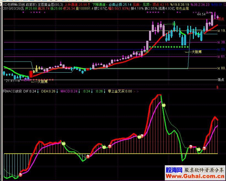The width and height of the screenshot is (226, 181).
Task: Click the purple 启动 signal label
Action: tap(26, 80)
